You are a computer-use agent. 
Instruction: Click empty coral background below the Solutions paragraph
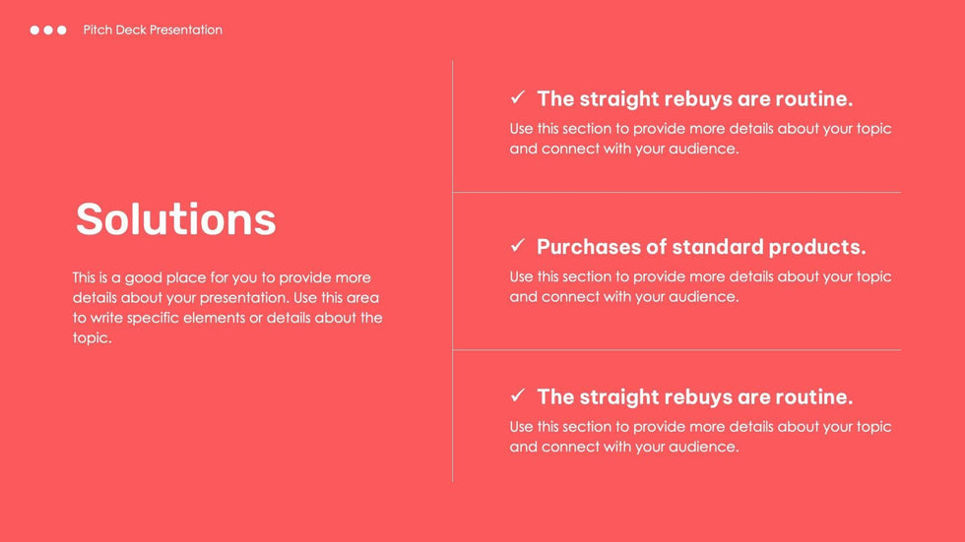click(x=226, y=443)
